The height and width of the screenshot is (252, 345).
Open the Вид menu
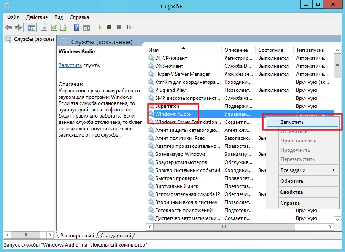click(59, 17)
